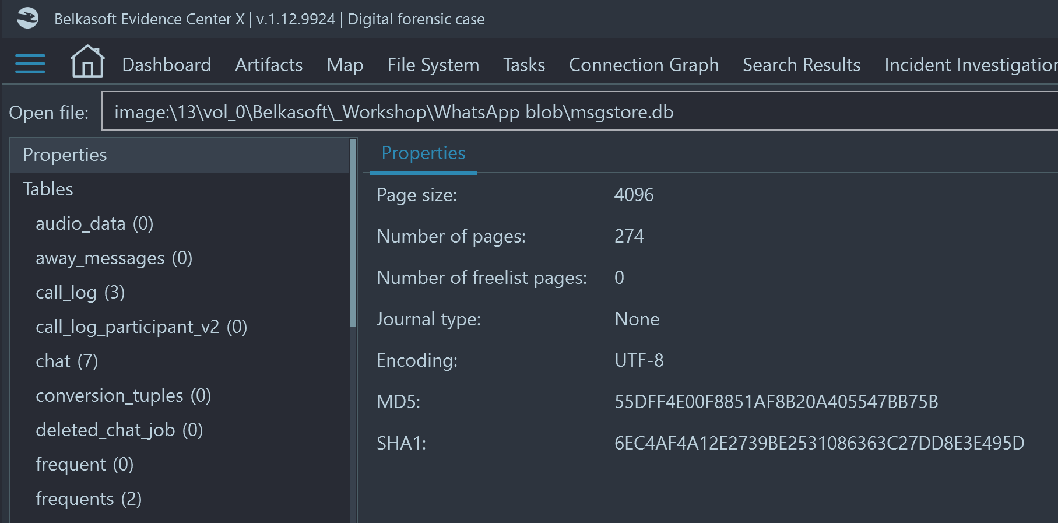Open the hamburger main menu
Viewport: 1058px width, 523px height.
pyautogui.click(x=30, y=64)
